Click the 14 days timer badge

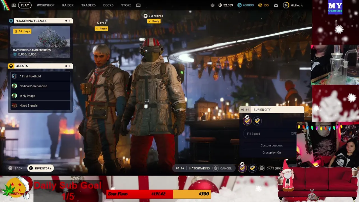click(22, 31)
